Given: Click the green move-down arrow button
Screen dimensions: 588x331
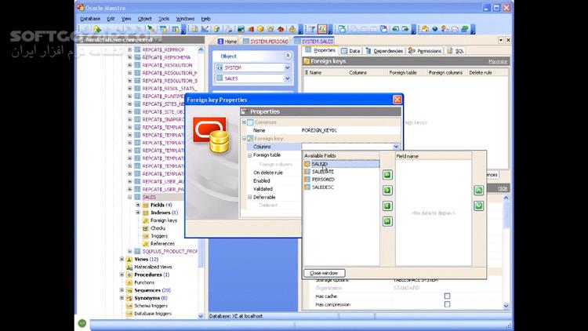Looking at the screenshot, I should pos(478,206).
